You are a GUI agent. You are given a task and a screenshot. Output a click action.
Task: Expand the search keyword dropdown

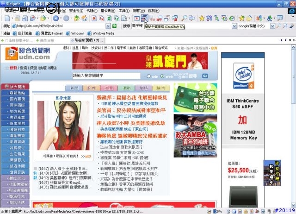pyautogui.click(x=234, y=26)
